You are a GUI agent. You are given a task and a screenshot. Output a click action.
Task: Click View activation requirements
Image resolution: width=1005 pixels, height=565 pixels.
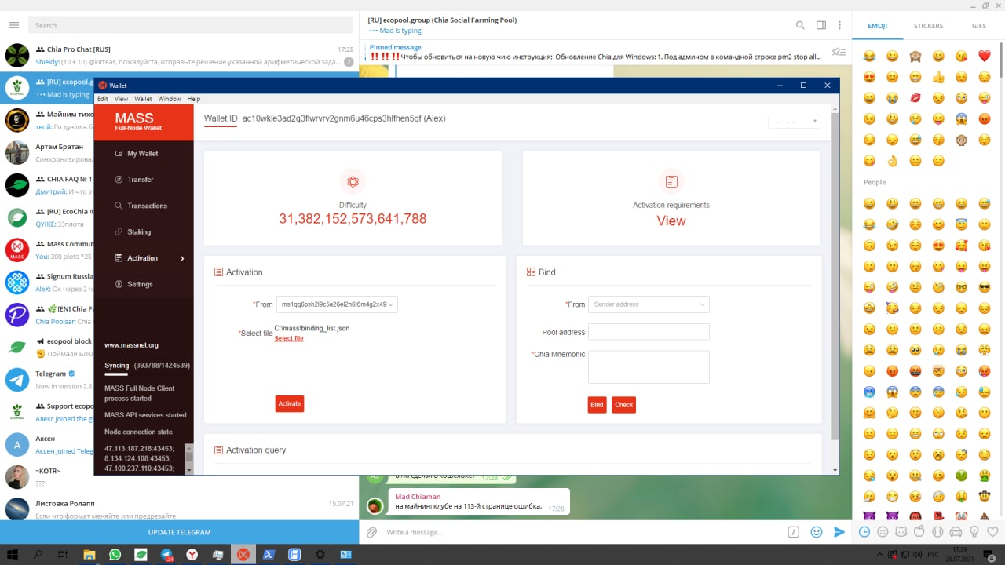click(x=671, y=221)
